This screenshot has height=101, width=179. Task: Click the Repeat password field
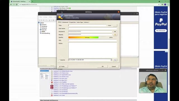point(90,35)
